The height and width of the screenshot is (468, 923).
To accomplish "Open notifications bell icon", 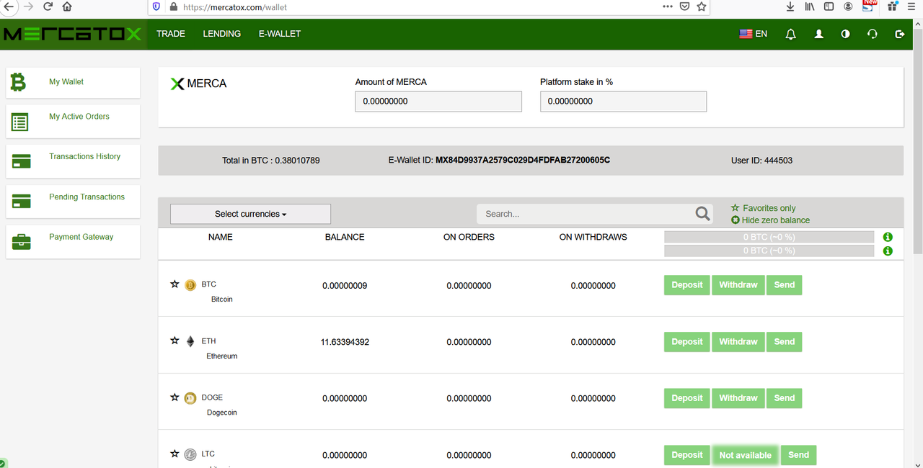I will point(791,34).
